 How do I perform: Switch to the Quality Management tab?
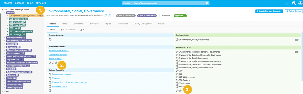pos(143,24)
